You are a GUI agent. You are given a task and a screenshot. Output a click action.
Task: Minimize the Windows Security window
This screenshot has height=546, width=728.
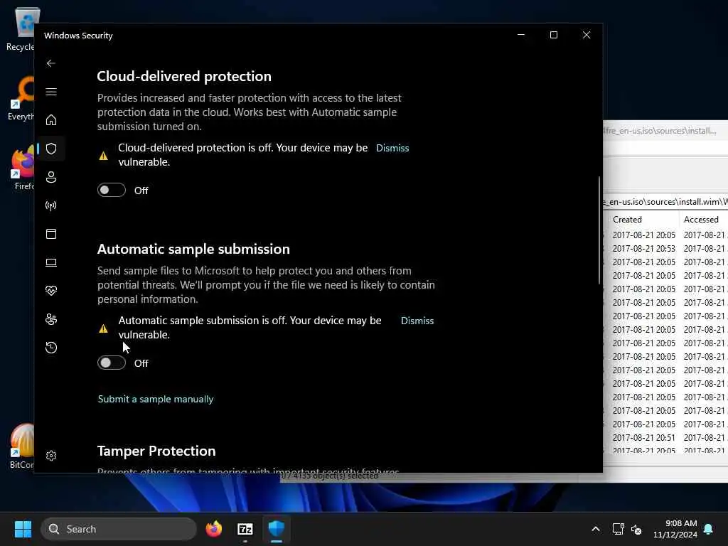point(521,35)
